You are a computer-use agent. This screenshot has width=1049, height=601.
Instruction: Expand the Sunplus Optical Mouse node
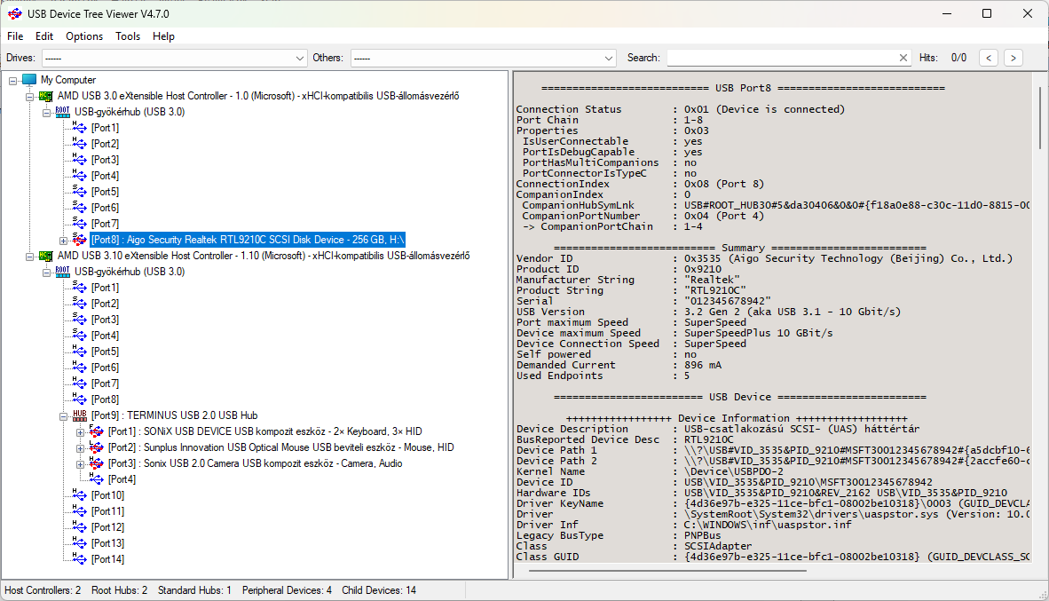click(x=80, y=448)
